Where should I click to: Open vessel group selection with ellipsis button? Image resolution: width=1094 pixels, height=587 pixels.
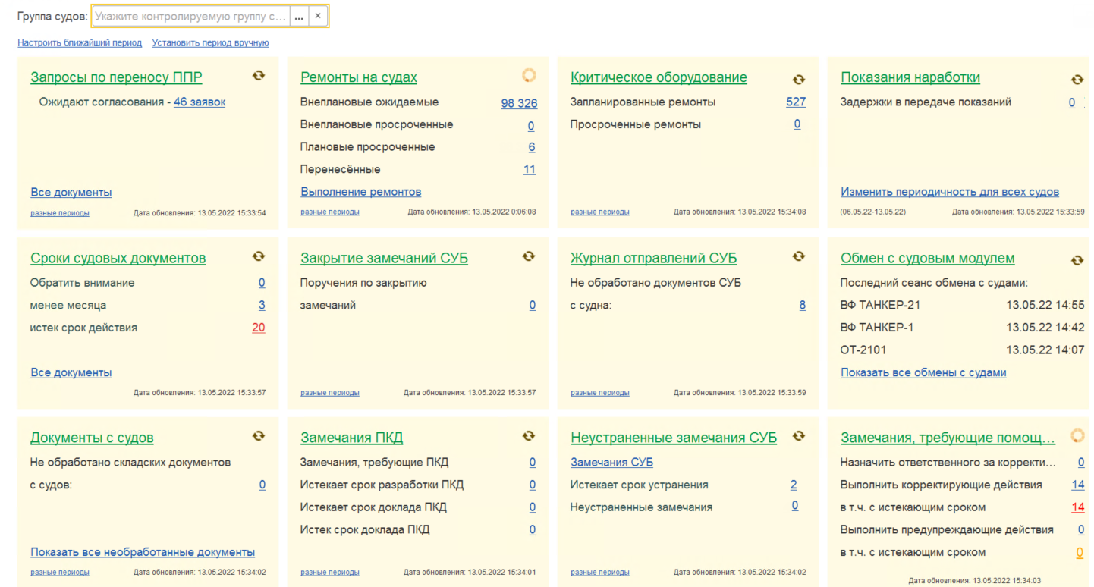pyautogui.click(x=299, y=16)
